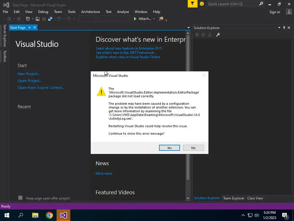294x221 pixels.
Task: Open the File menu
Action: click(5, 12)
